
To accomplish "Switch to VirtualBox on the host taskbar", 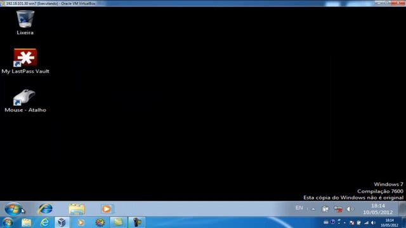I will click(x=62, y=222).
